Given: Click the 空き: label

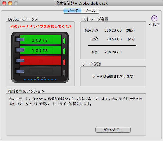Looking at the screenshot, I should pos(95,39).
